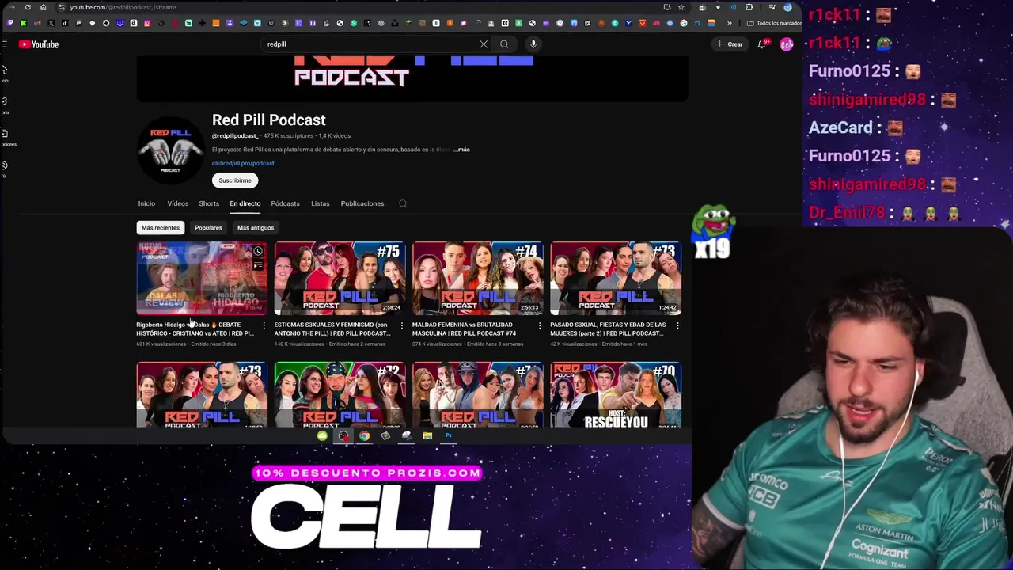Bookmark this page with the star icon
Image resolution: width=1013 pixels, height=570 pixels.
pyautogui.click(x=681, y=7)
